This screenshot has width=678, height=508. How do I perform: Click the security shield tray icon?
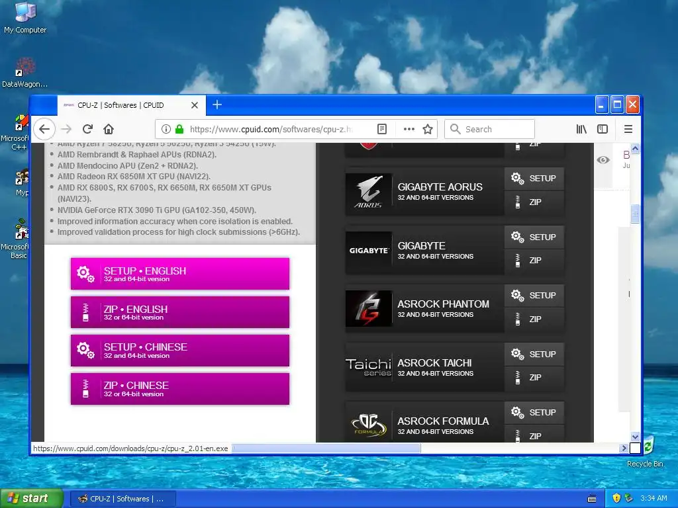point(616,499)
